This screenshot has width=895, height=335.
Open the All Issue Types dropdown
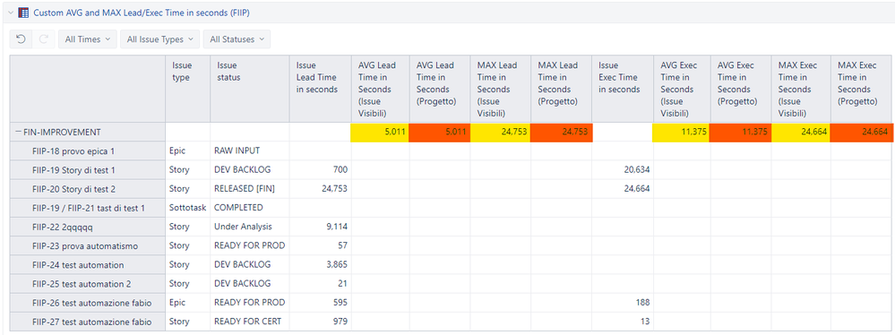click(159, 39)
